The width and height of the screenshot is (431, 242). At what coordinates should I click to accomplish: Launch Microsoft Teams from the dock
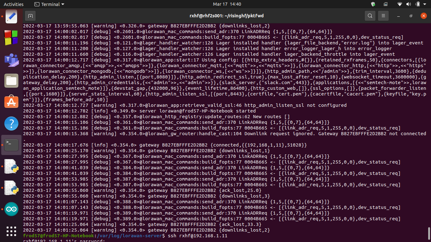[11, 60]
